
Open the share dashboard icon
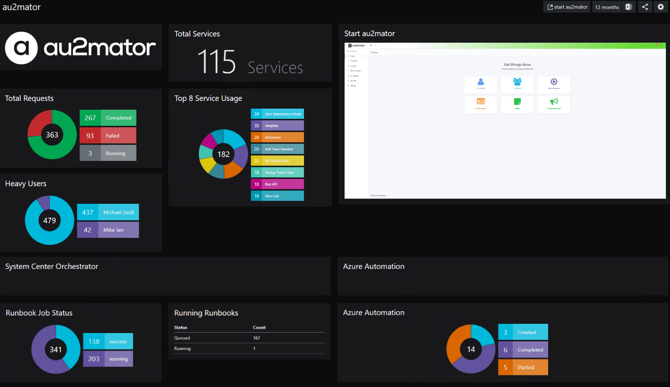[x=645, y=7]
